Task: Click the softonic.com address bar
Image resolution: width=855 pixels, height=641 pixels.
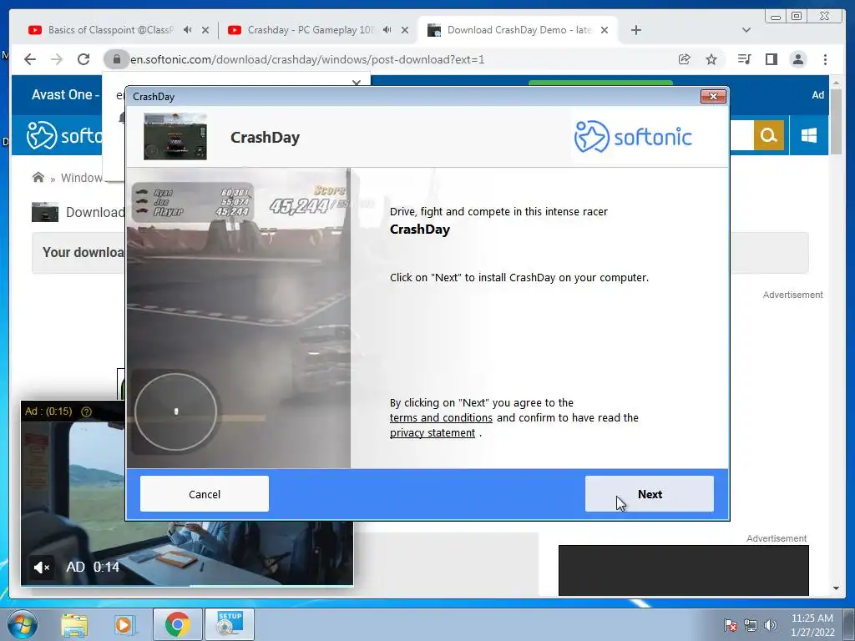Action: 307,59
